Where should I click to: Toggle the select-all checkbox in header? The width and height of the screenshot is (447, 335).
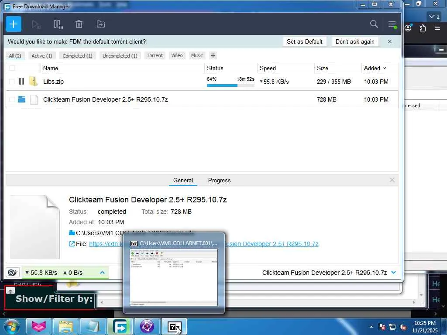[12, 68]
